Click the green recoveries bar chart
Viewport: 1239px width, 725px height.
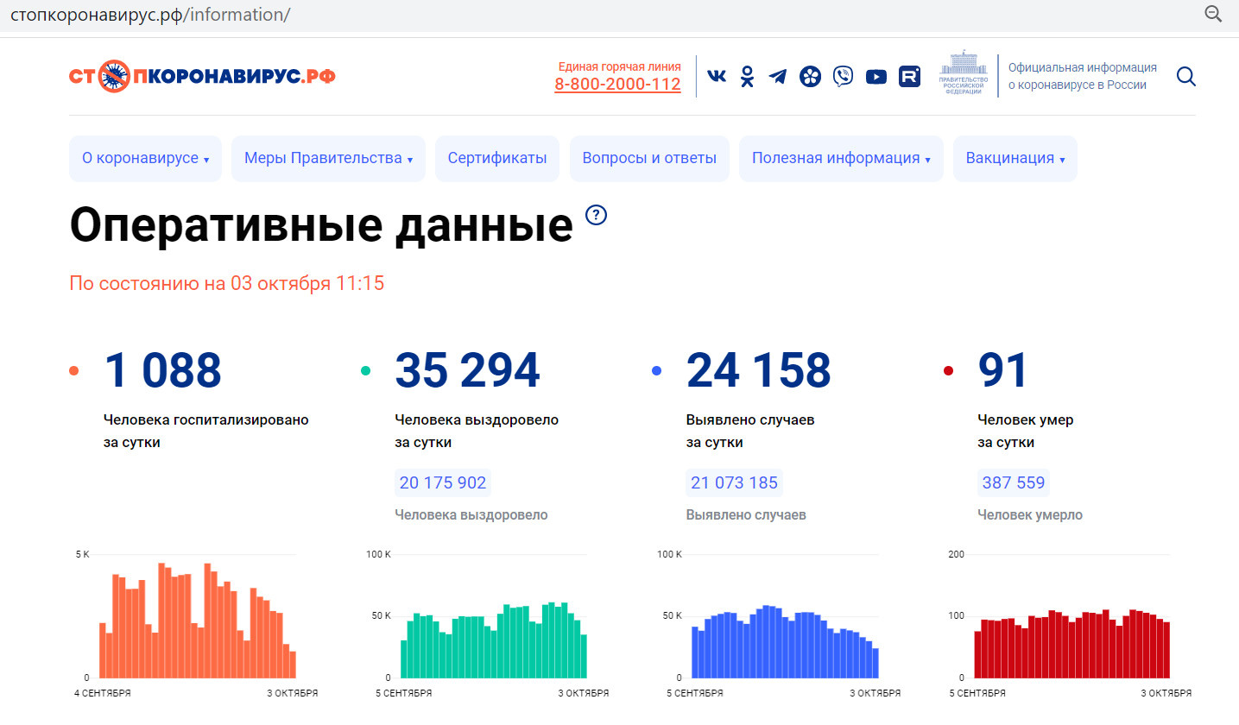[x=493, y=640]
